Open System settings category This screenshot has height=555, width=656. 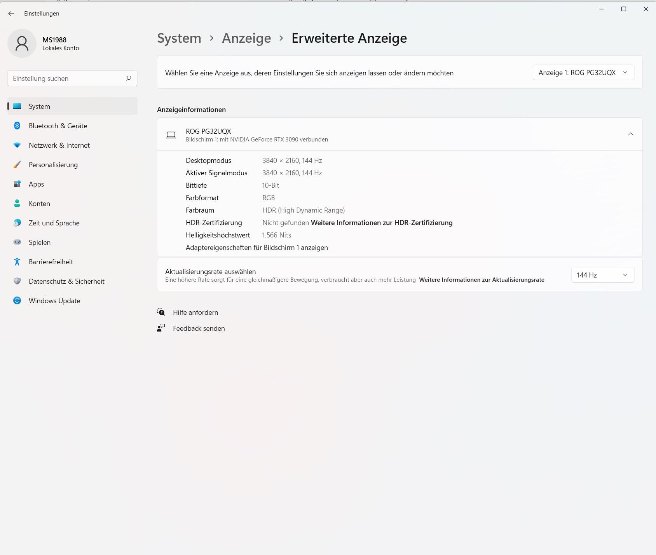pos(73,106)
